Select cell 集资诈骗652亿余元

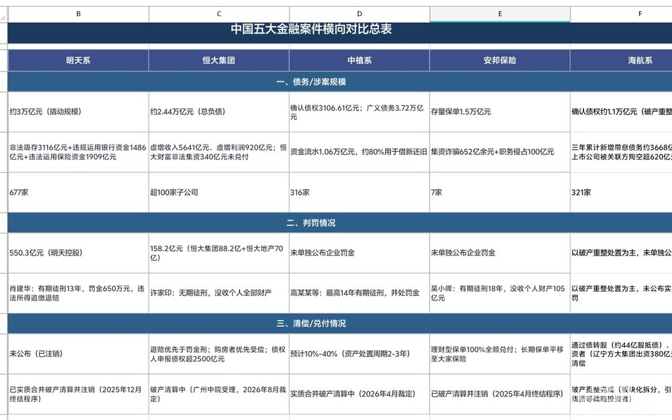click(x=500, y=152)
